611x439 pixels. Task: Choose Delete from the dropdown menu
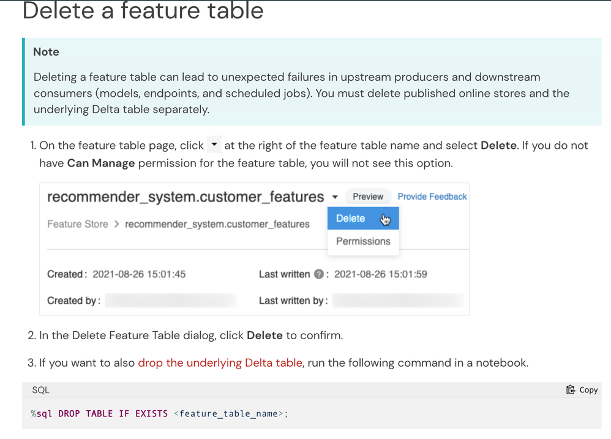tap(351, 219)
